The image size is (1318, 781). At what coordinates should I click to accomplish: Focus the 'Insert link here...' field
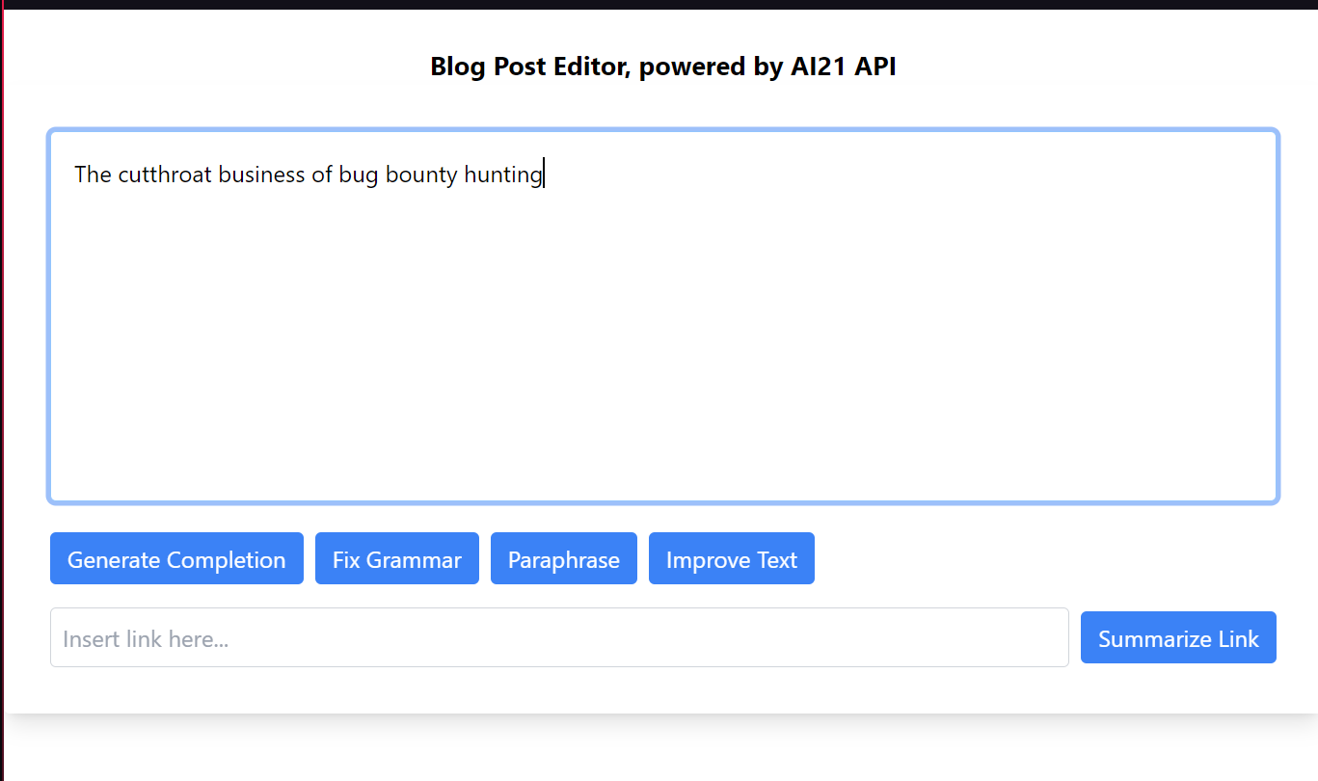(559, 637)
